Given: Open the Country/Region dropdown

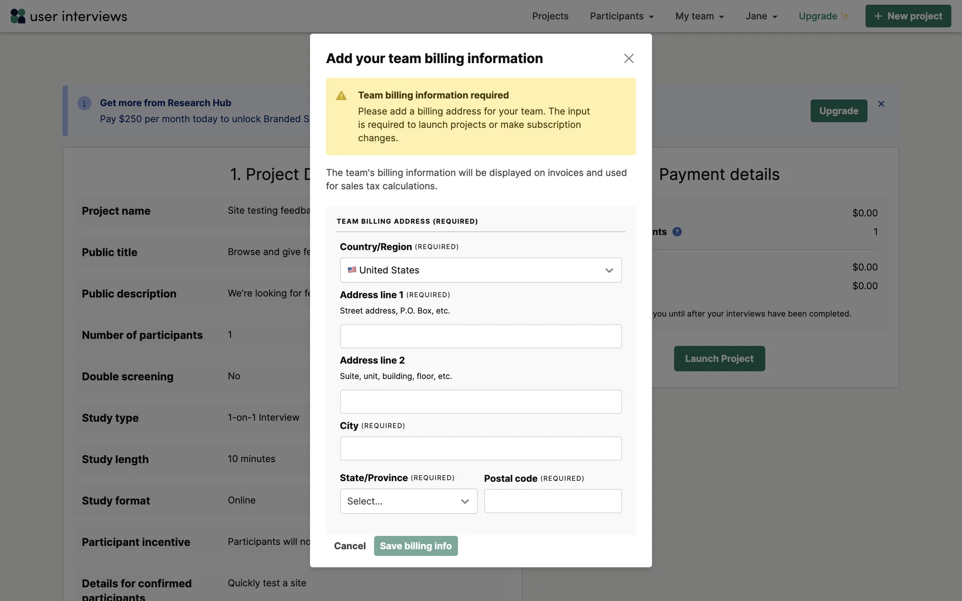Looking at the screenshot, I should click(x=480, y=270).
